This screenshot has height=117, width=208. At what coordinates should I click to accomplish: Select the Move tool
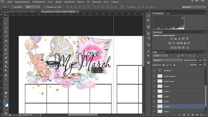[x=6, y=15]
